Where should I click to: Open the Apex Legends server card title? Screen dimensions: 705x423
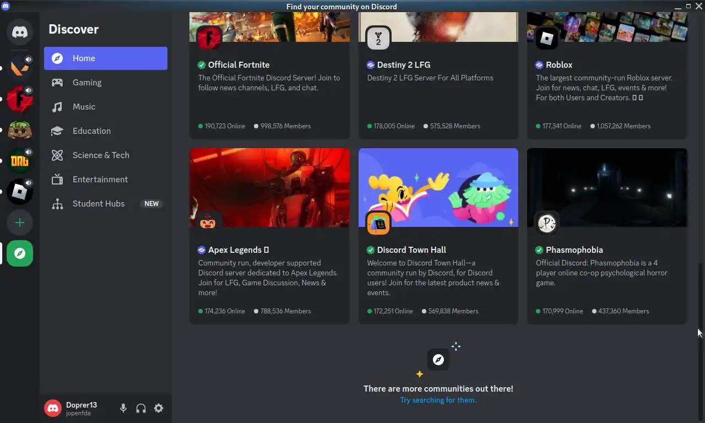click(x=238, y=250)
